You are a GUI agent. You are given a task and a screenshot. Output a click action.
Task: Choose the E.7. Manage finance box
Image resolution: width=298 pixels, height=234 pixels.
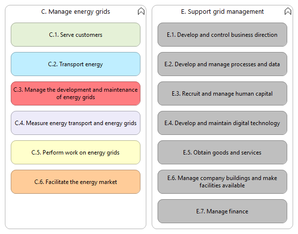(222, 211)
